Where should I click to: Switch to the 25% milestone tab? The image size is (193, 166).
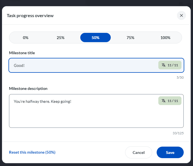coord(60,38)
